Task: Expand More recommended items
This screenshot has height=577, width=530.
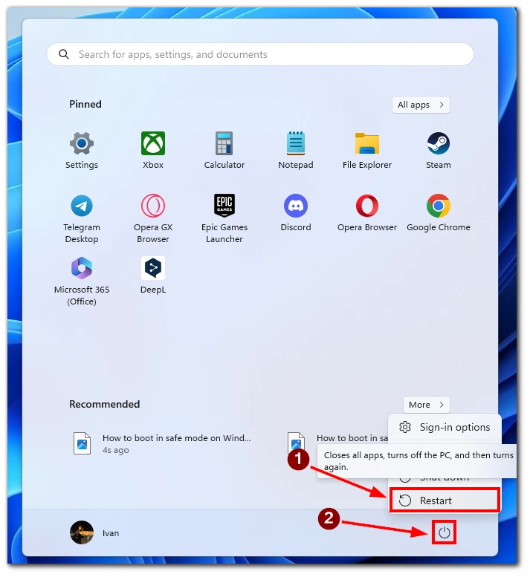Action: (x=427, y=405)
